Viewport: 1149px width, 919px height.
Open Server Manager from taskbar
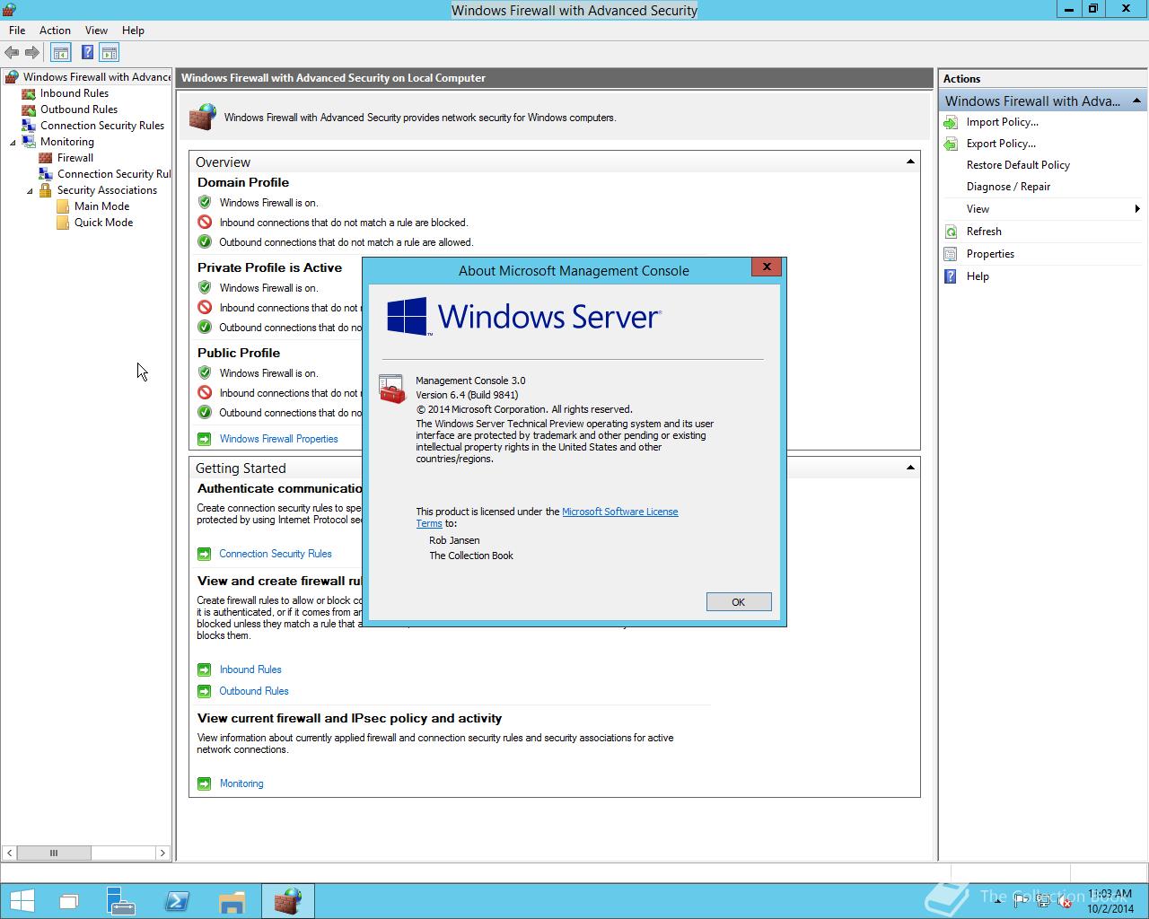pyautogui.click(x=121, y=902)
